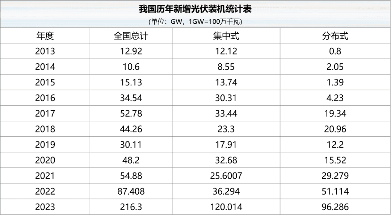This screenshot has width=391, height=217.
Task: Pick the centralized value 12.12
Action: (226, 51)
